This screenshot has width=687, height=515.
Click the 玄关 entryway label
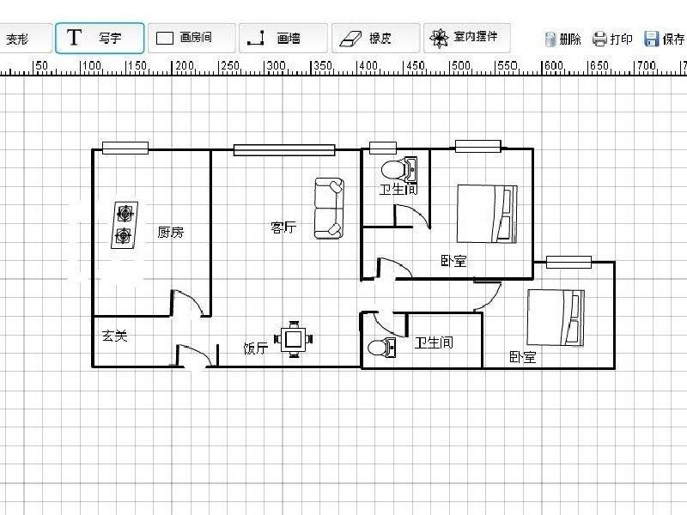114,336
